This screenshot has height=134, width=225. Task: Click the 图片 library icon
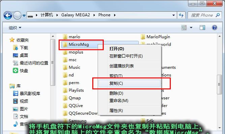pos(15,109)
